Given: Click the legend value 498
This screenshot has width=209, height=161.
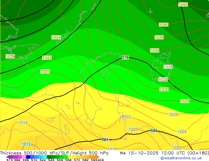Looking at the screenshot, I should [26, 160].
